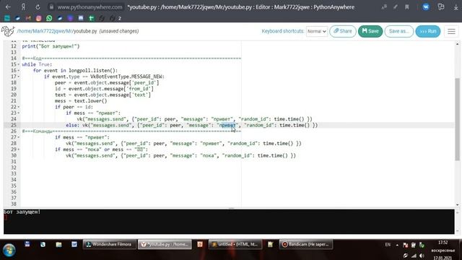The height and width of the screenshot is (260, 462).
Task: Run the script with the Run button
Action: (x=428, y=31)
